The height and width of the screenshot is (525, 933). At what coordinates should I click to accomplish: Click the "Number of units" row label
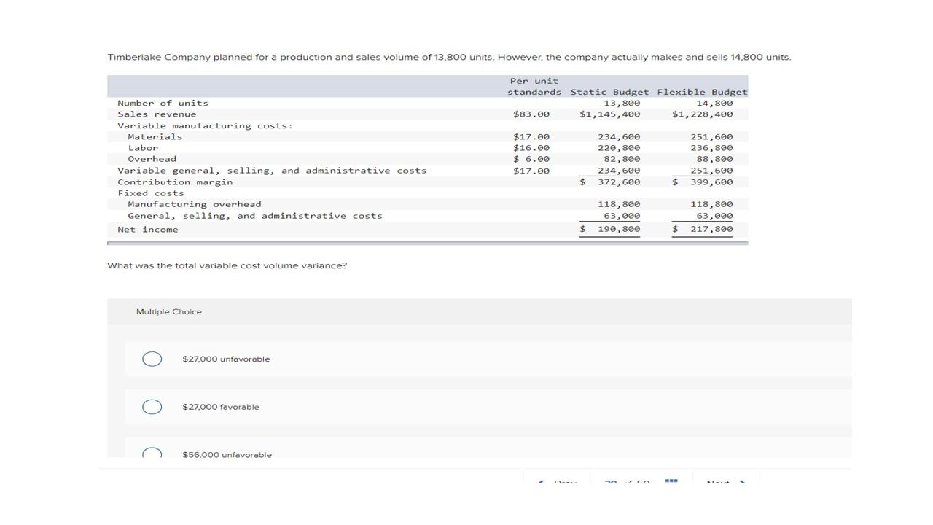163,104
